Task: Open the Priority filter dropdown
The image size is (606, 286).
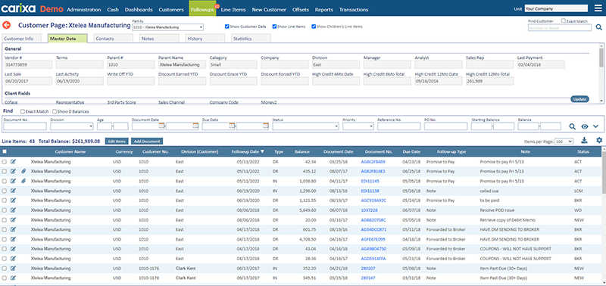Action: click(x=358, y=126)
